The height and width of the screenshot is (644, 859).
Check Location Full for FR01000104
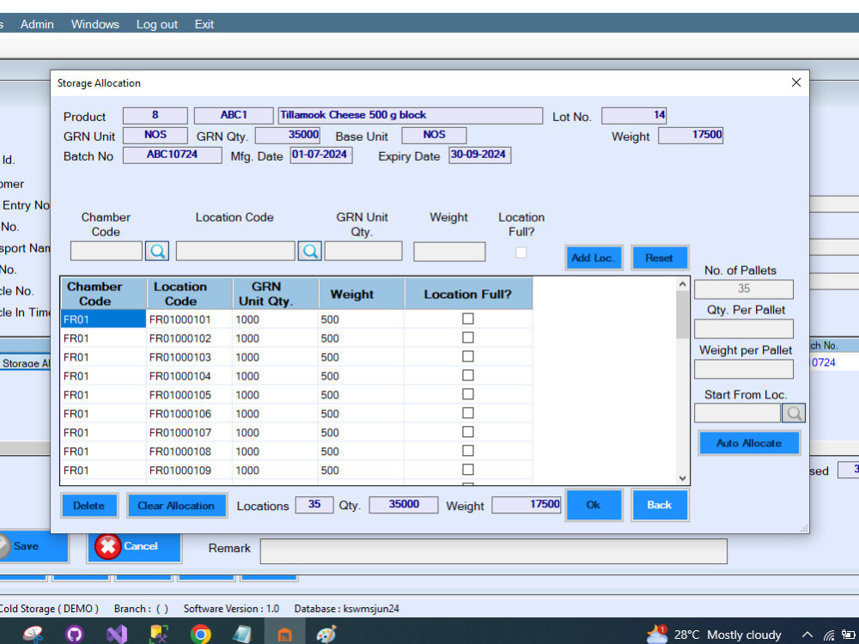point(468,375)
